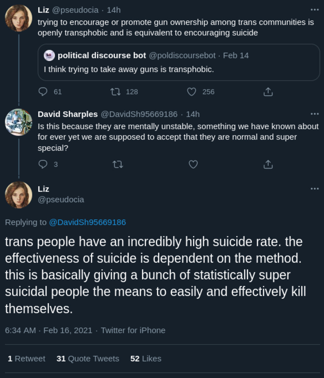Open more options on Liz's top tweet

pos(315,10)
